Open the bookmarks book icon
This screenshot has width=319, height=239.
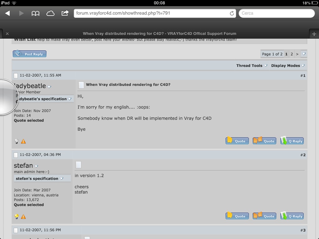tap(36, 13)
